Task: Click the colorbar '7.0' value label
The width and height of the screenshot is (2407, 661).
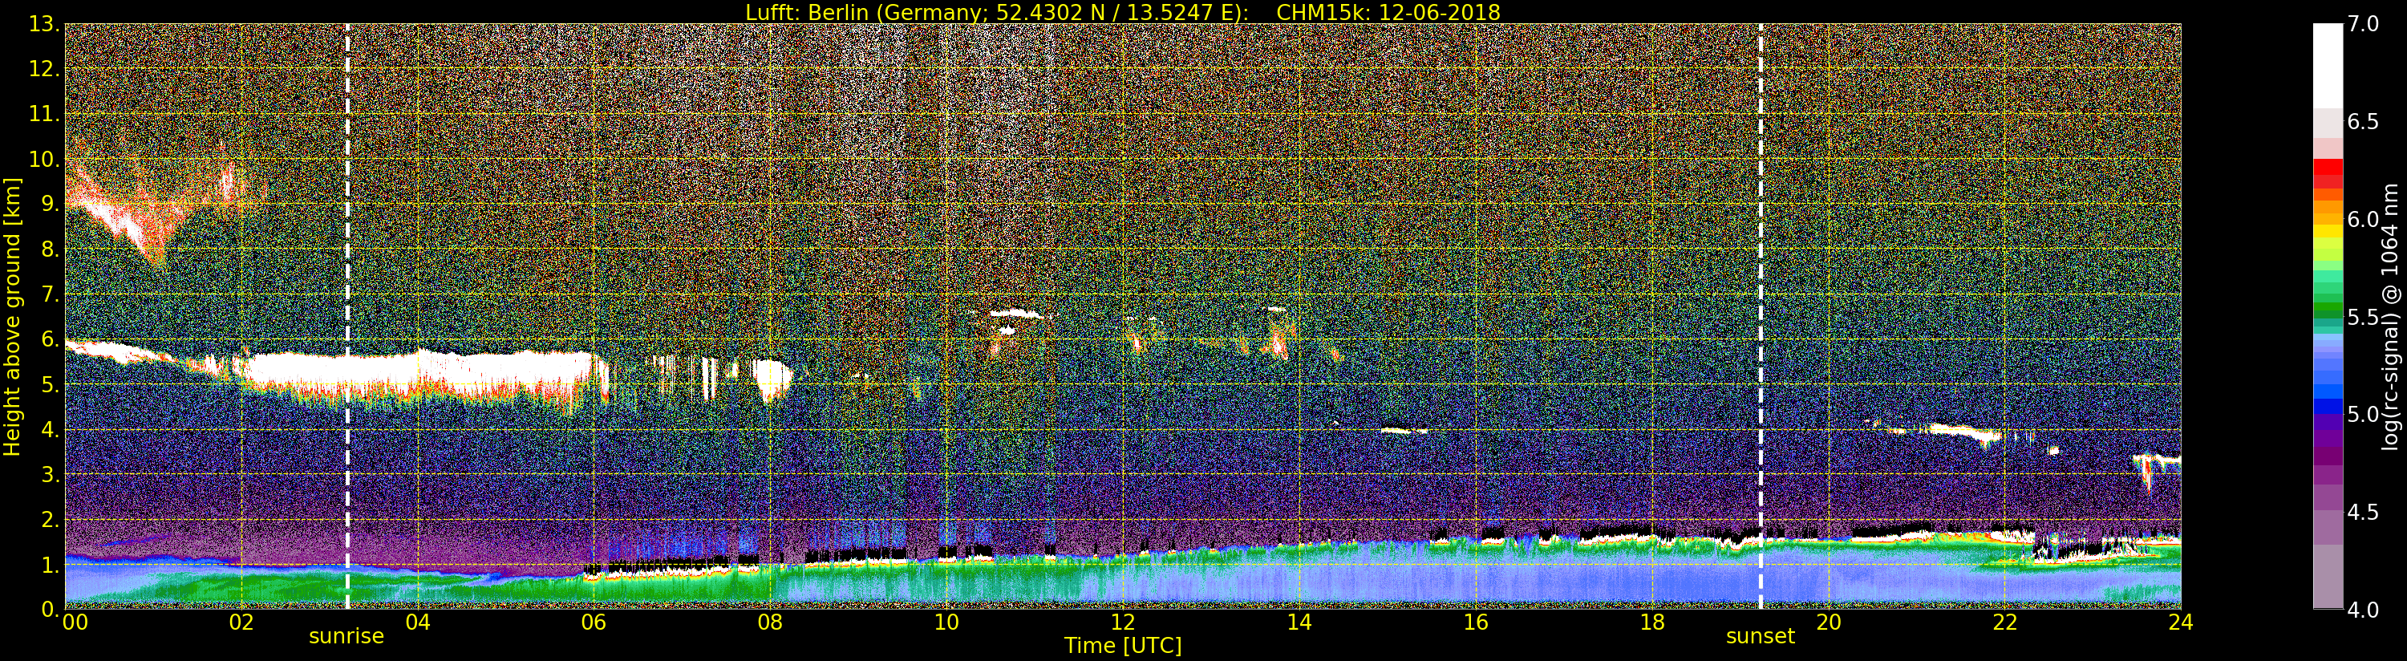Action: pyautogui.click(x=2363, y=24)
